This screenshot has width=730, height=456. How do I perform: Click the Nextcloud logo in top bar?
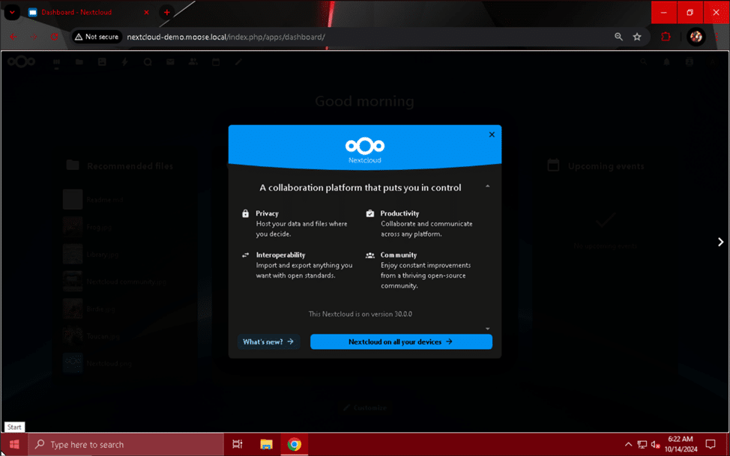tap(21, 61)
